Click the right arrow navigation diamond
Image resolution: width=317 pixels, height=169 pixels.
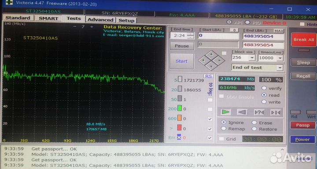220,60
